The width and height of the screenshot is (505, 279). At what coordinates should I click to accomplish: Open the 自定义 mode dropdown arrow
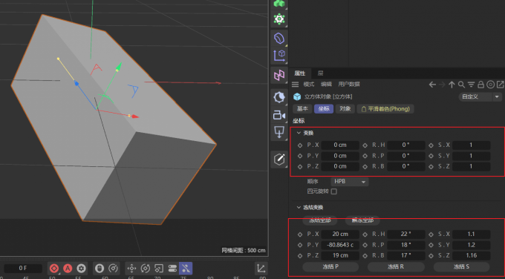[497, 97]
